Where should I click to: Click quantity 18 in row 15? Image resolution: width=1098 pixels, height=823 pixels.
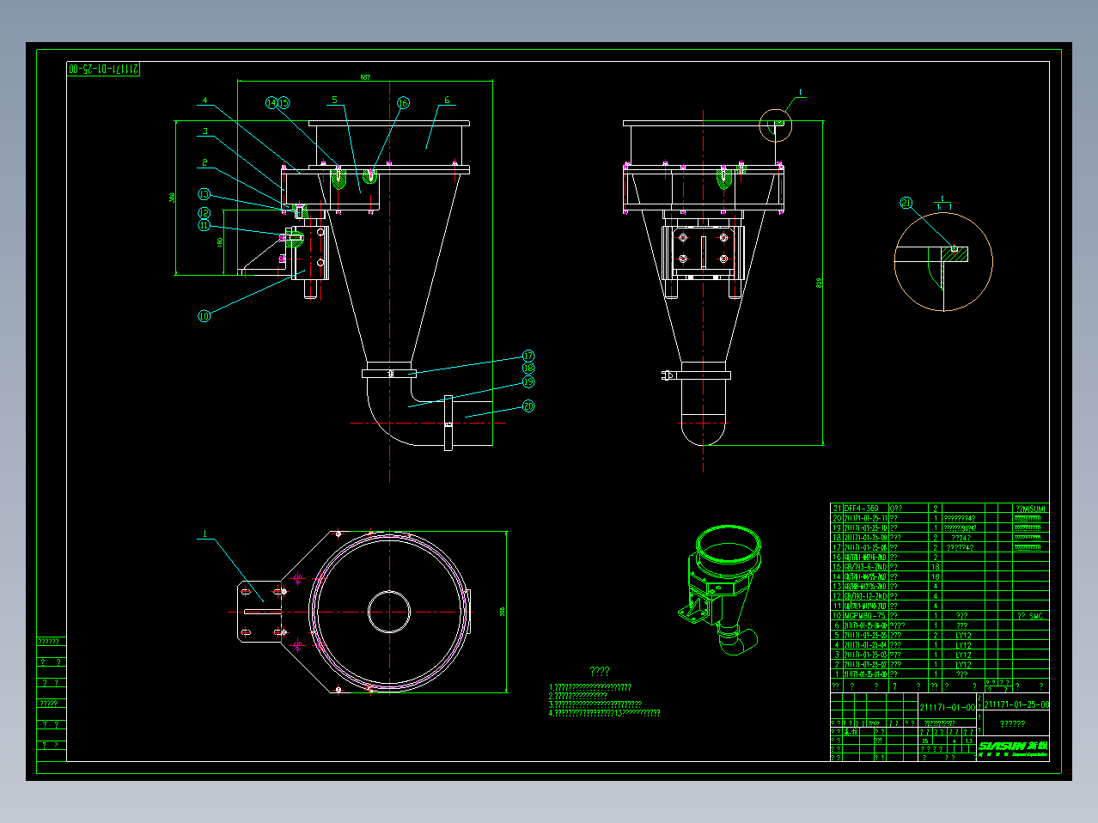click(x=936, y=567)
